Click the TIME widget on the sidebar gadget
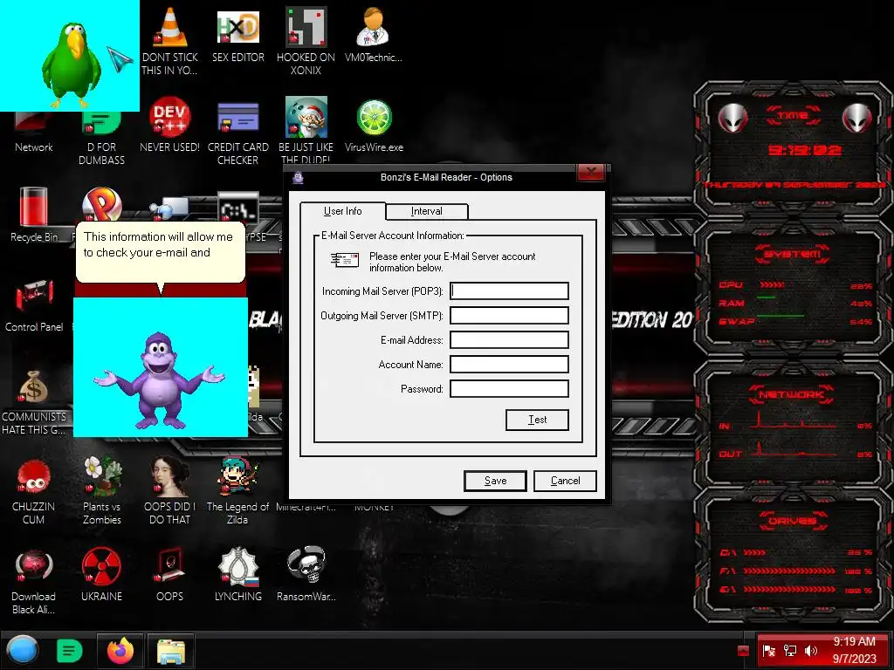 tap(793, 149)
